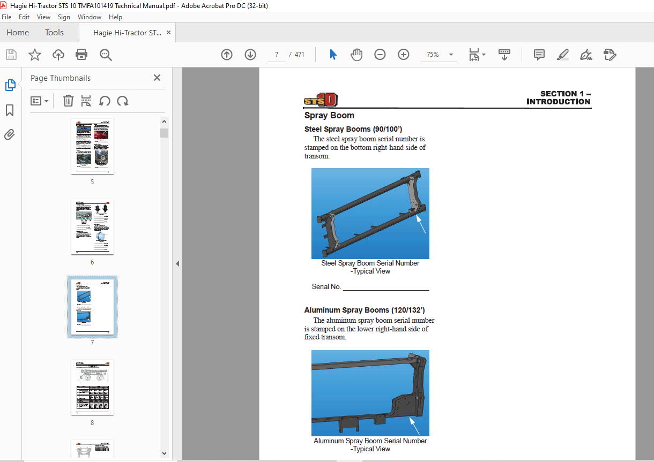Click the thumbnail panel scrollbar thumb
Viewport: 654px width, 462px height.
pos(165,133)
